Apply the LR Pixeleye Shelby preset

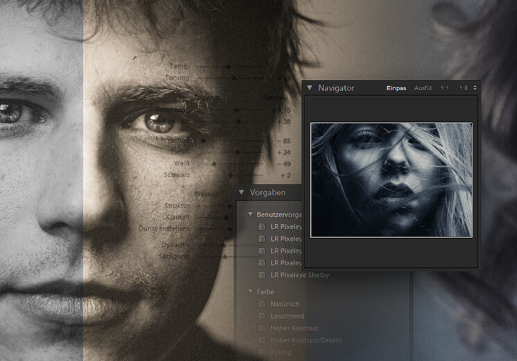coord(300,275)
